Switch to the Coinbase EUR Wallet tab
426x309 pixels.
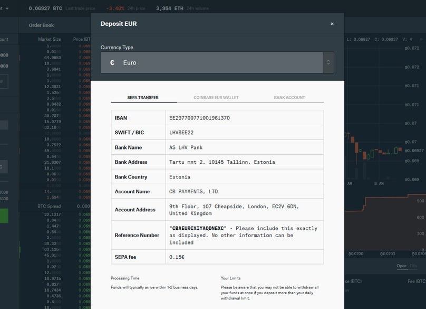click(216, 98)
